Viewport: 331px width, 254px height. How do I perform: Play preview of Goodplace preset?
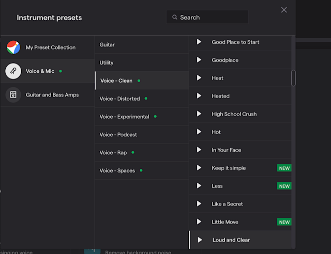[199, 60]
